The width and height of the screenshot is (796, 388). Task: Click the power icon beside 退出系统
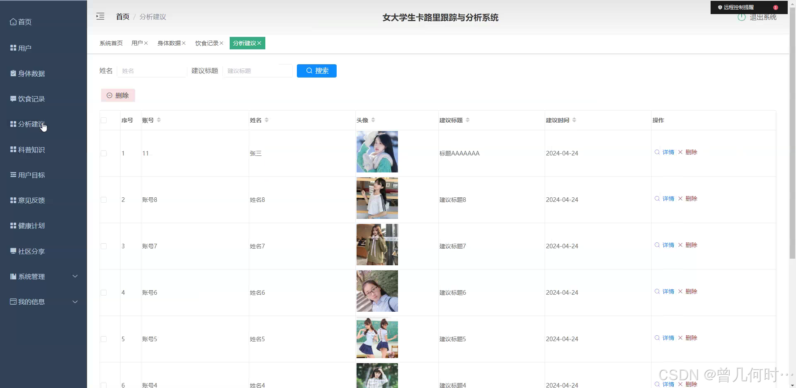pyautogui.click(x=742, y=17)
